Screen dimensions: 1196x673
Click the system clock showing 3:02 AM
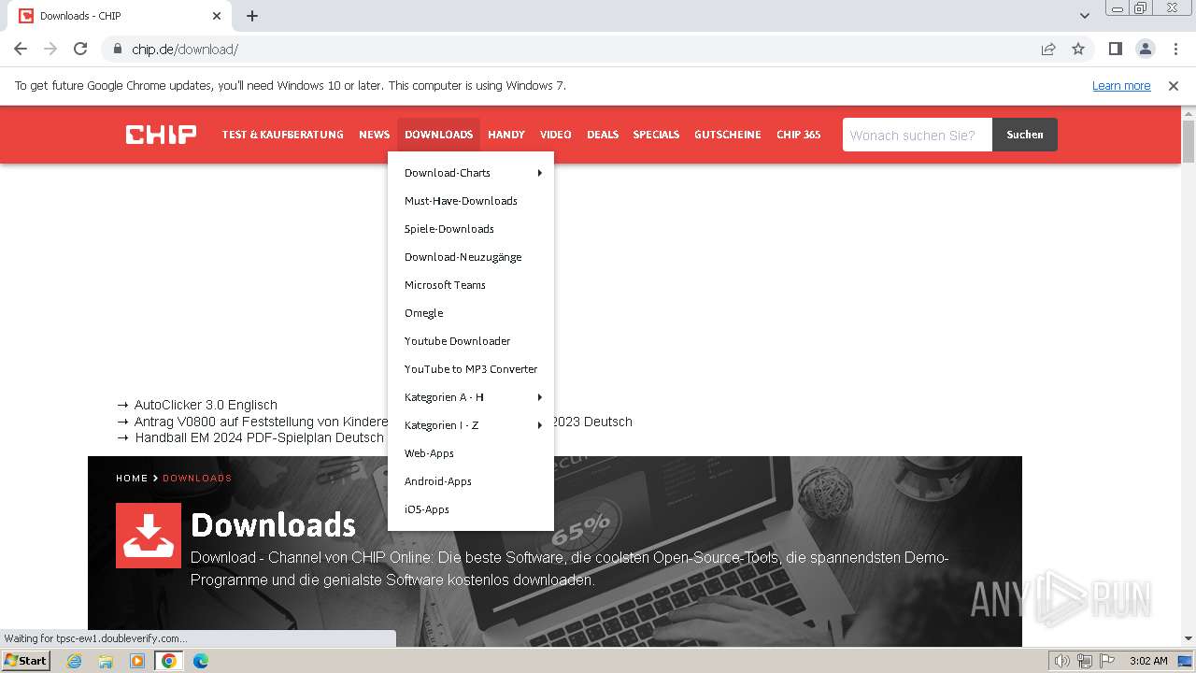click(x=1148, y=661)
